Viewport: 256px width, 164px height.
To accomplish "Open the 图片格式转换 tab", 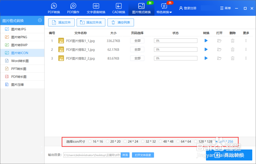I will pyautogui.click(x=141, y=8).
